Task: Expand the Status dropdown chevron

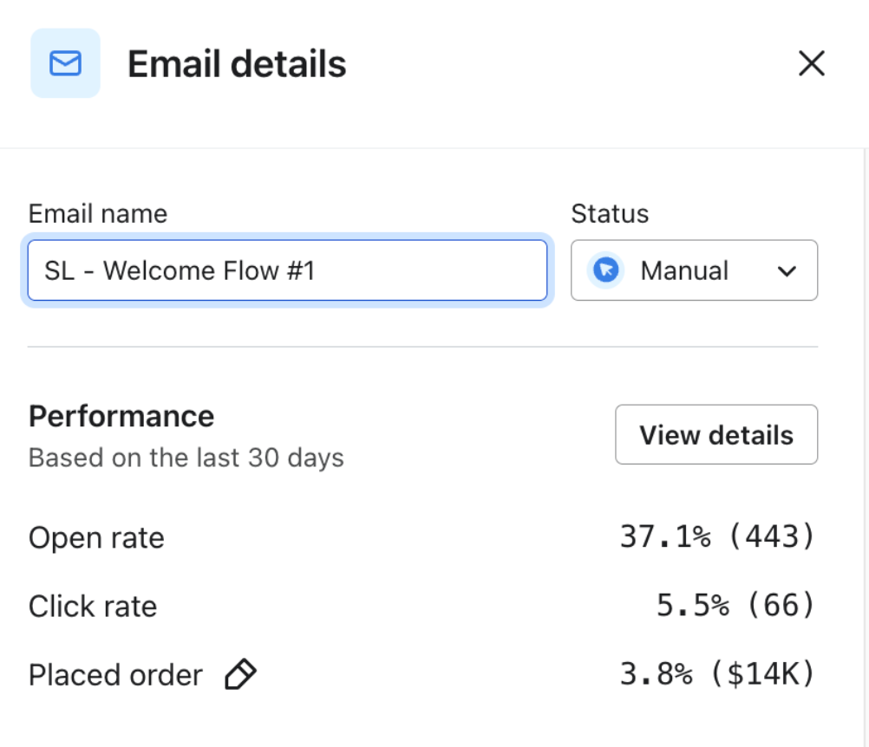Action: 787,271
